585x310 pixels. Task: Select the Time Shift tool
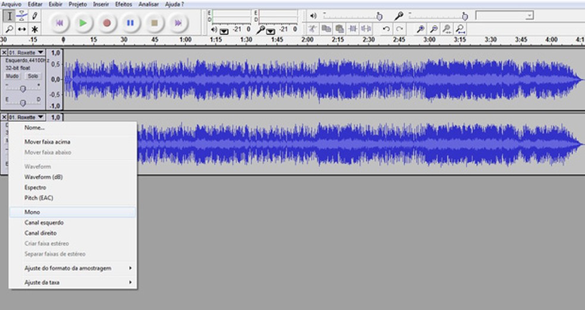point(21,29)
